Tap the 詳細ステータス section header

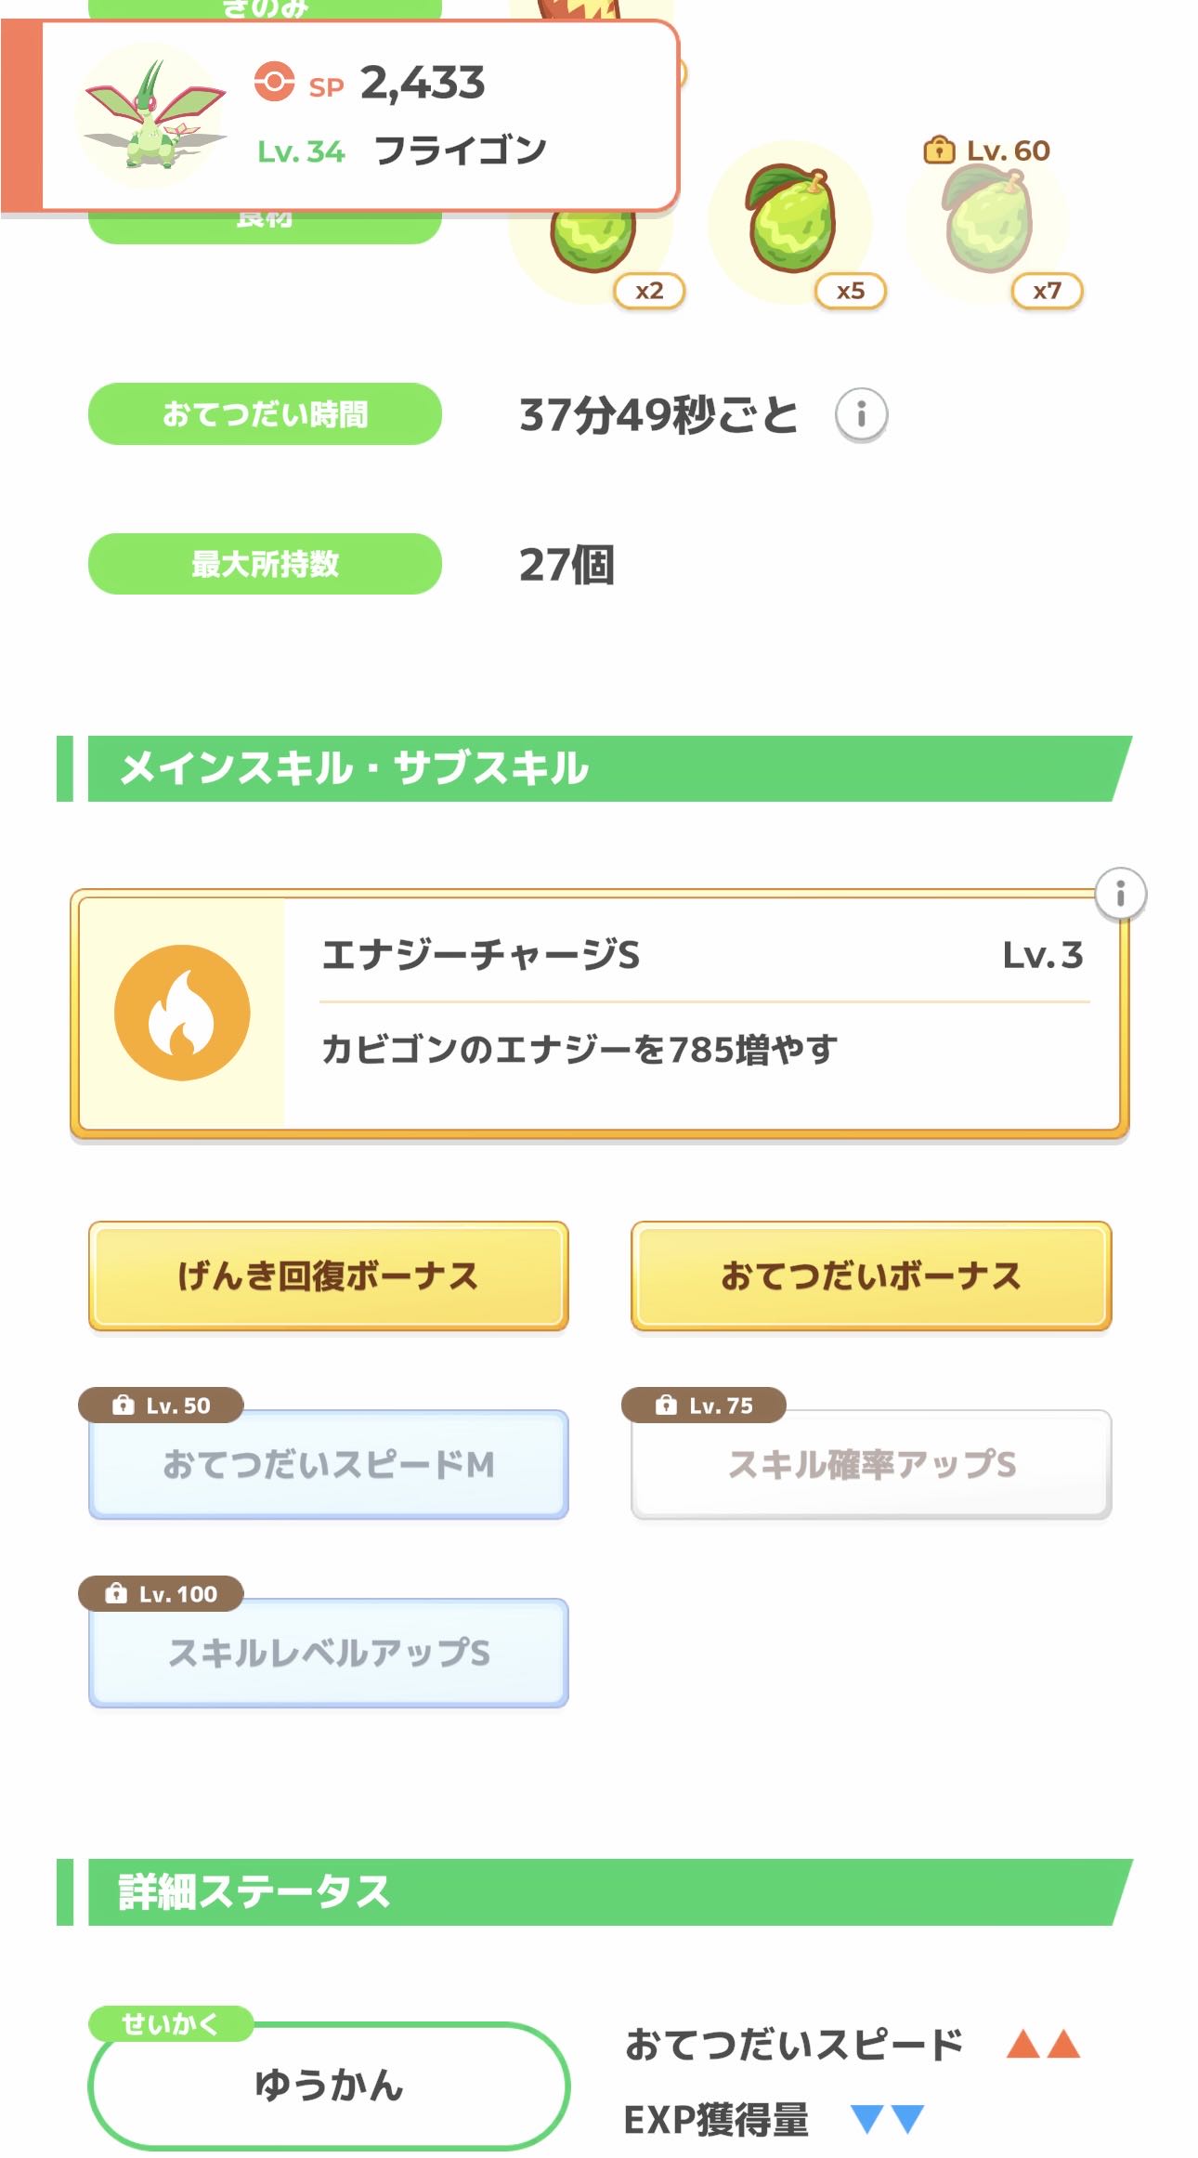[594, 1891]
